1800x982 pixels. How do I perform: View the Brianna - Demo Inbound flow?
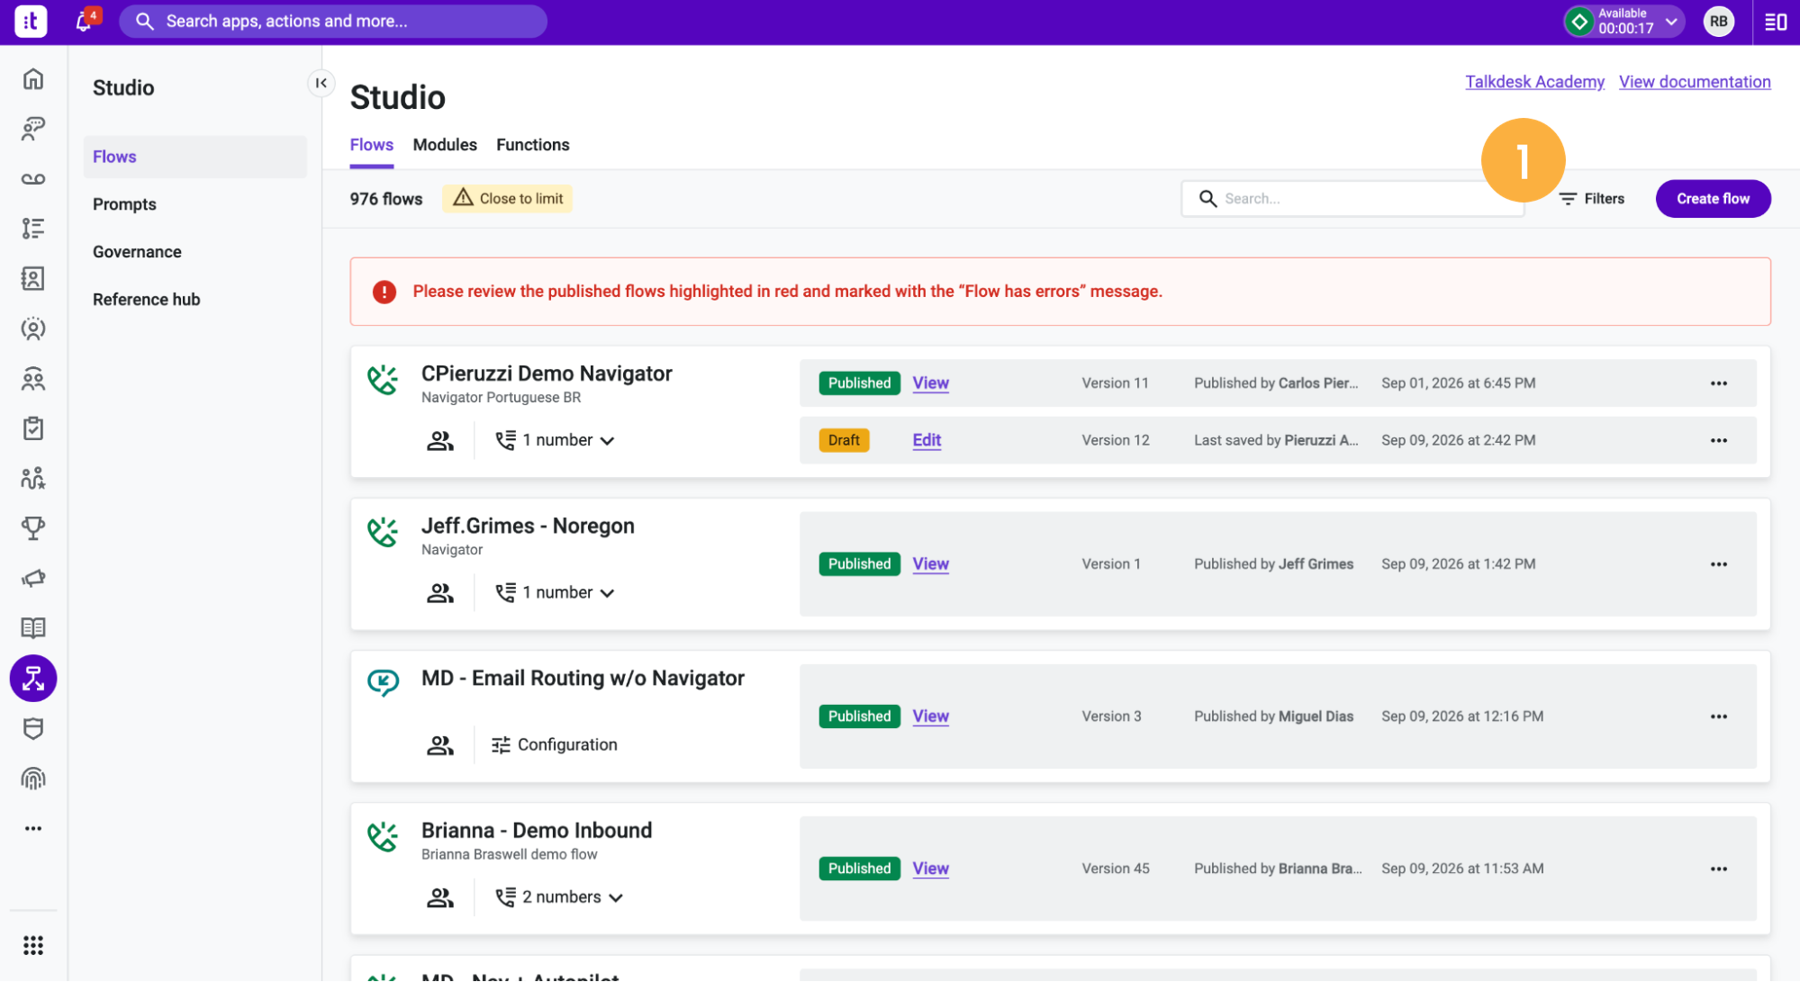click(x=930, y=869)
